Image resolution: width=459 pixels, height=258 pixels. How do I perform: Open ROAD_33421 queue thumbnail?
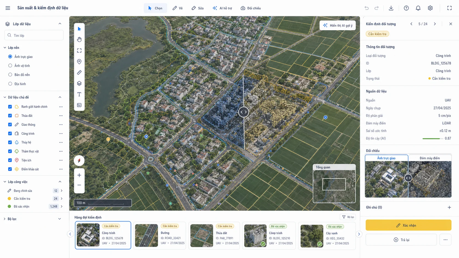coord(147,235)
